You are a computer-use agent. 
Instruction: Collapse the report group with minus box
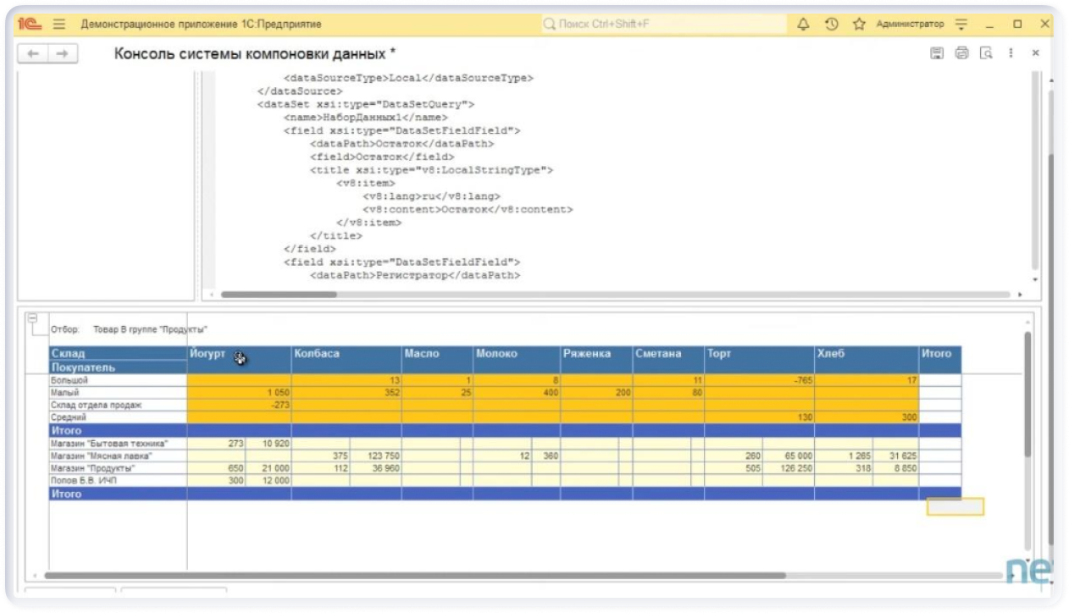tap(33, 318)
